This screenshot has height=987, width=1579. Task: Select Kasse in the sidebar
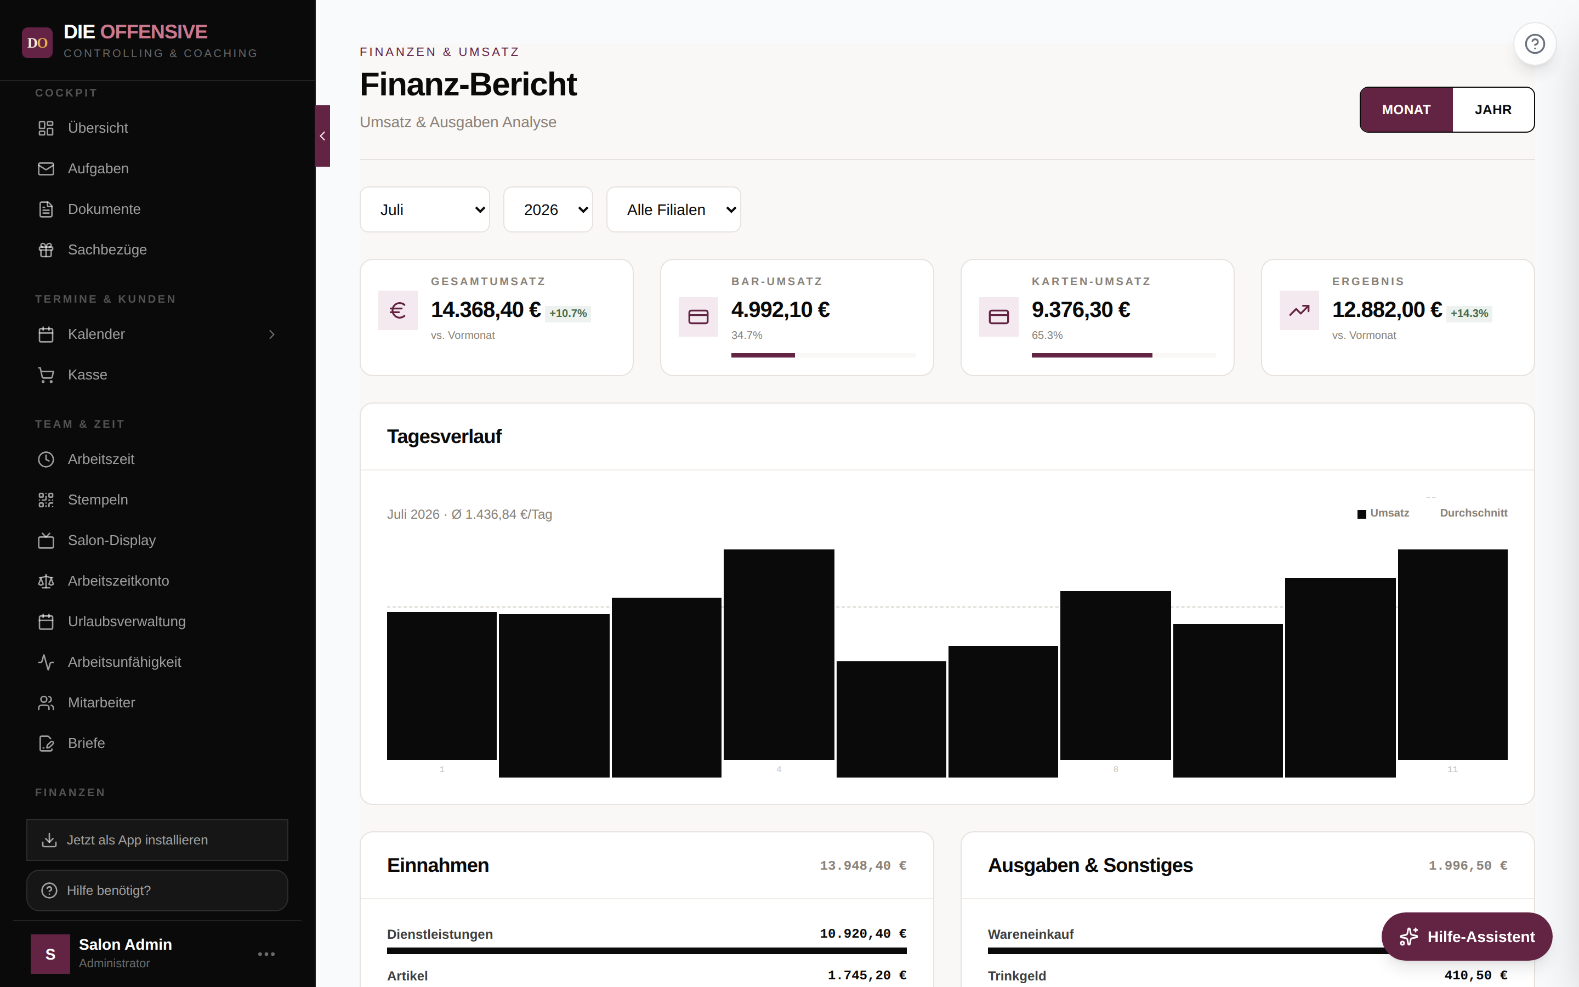click(157, 375)
